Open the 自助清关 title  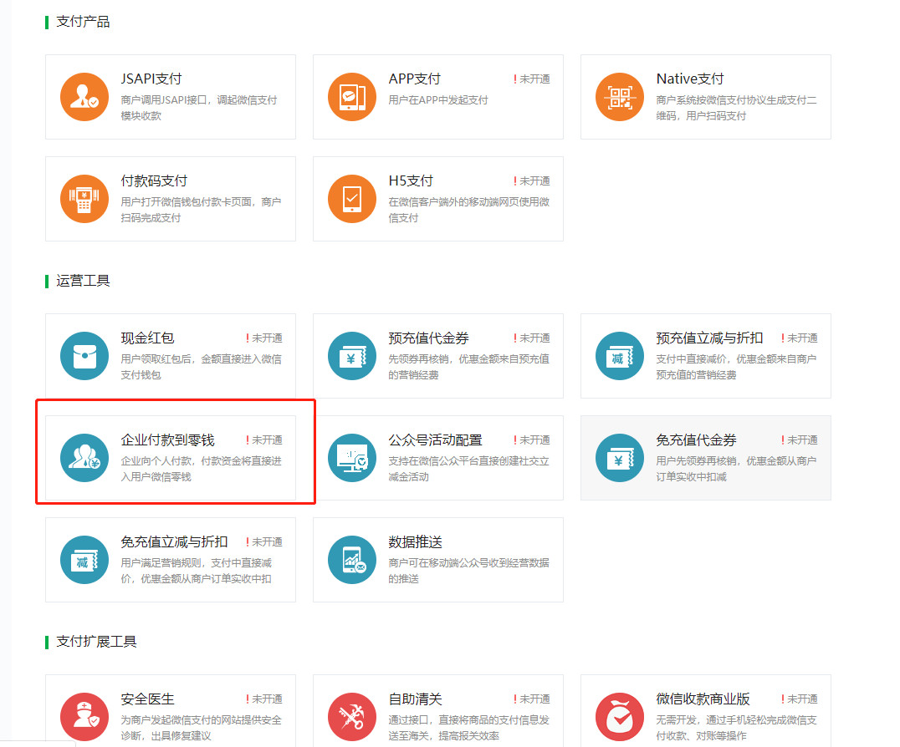pos(416,699)
